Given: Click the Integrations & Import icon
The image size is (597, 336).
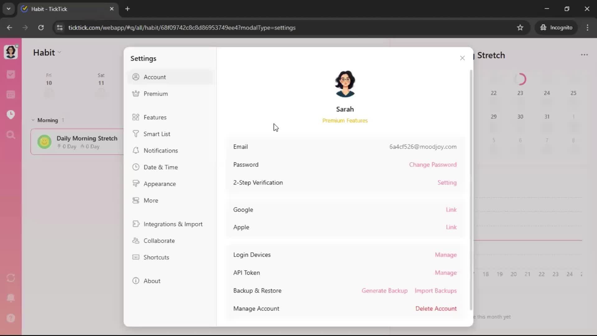Looking at the screenshot, I should tap(136, 224).
